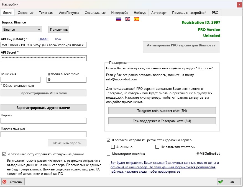Click the green checkmark OK icon
The height and width of the screenshot is (187, 243).
tap(221, 182)
